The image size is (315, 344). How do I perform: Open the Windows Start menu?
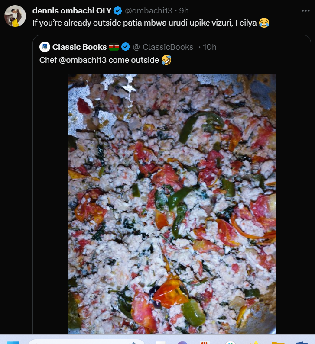click(13, 342)
